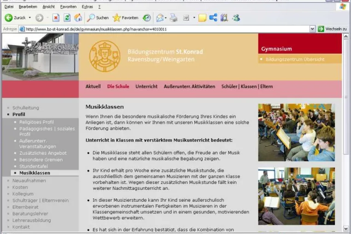Open the Gymnasium header link
The width and height of the screenshot is (351, 234).
(x=276, y=49)
